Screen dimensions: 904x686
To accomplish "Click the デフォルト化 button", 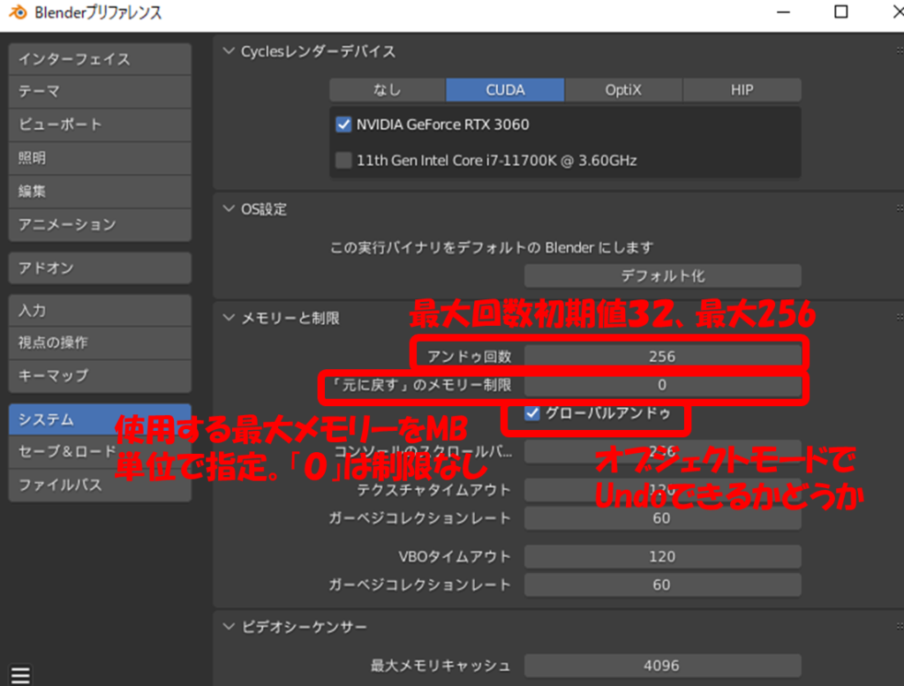I will pos(662,275).
